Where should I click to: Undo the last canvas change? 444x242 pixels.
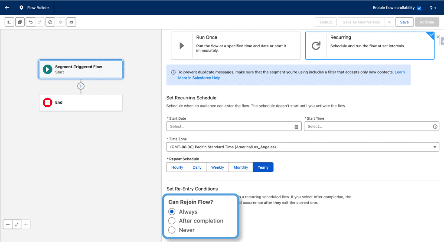pyautogui.click(x=30, y=22)
